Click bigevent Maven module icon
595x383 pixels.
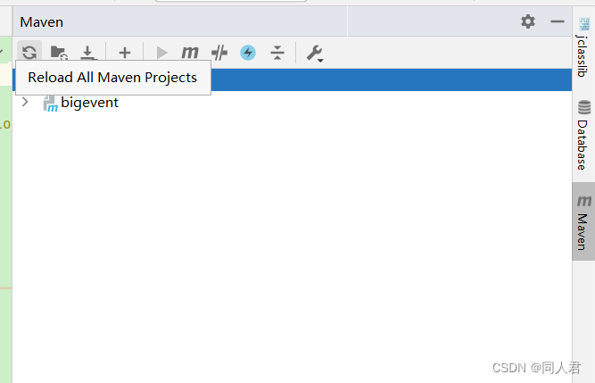tap(50, 104)
